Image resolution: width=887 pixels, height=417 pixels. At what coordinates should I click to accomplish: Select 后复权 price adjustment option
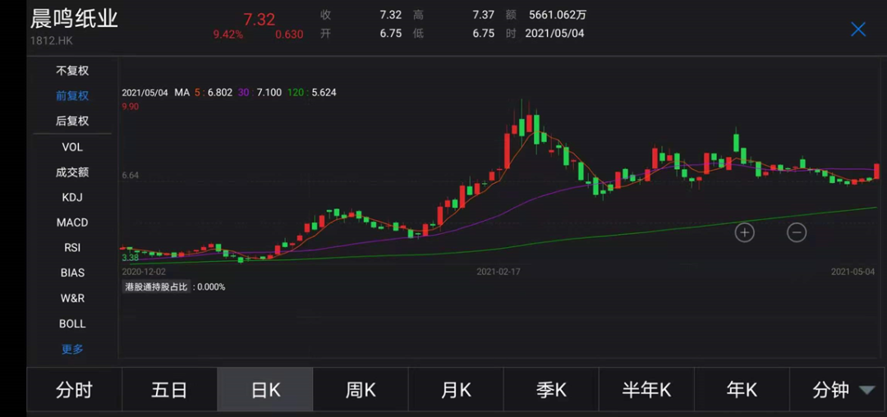pyautogui.click(x=72, y=121)
